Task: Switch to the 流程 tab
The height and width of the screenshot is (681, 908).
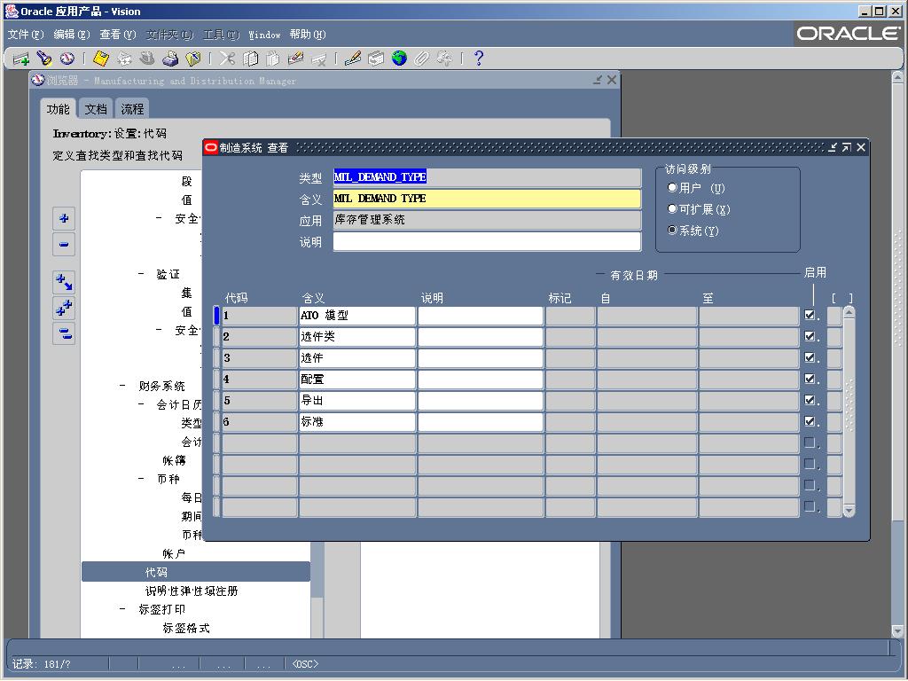Action: pos(132,109)
